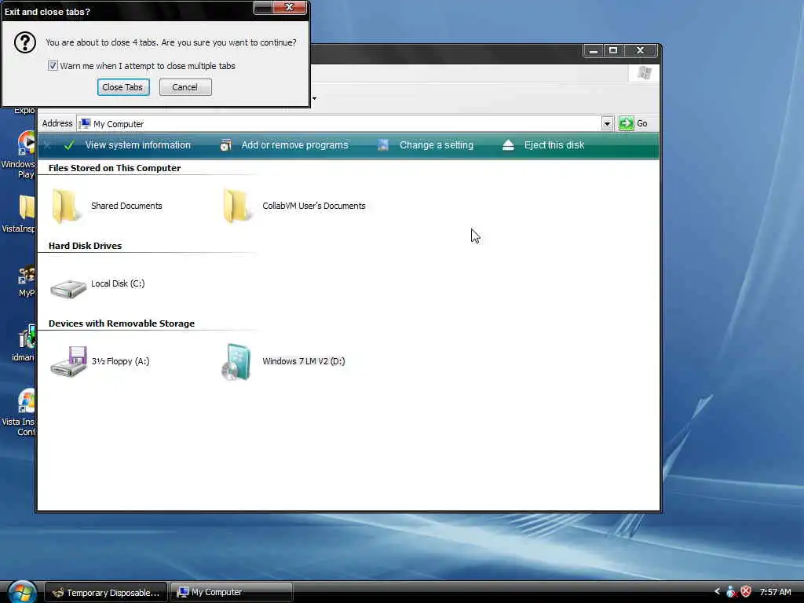The image size is (804, 603).
Task: Open the Vista Ins Conf desktop icon
Action: pyautogui.click(x=26, y=400)
